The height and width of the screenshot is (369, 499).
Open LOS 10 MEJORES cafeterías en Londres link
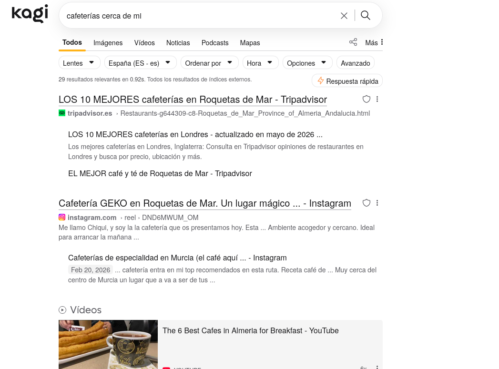click(x=195, y=134)
